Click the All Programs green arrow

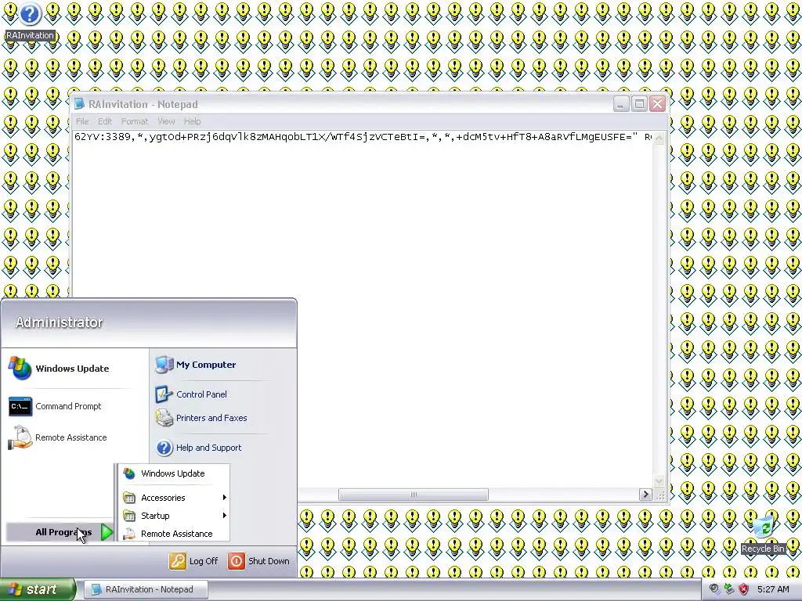click(107, 532)
